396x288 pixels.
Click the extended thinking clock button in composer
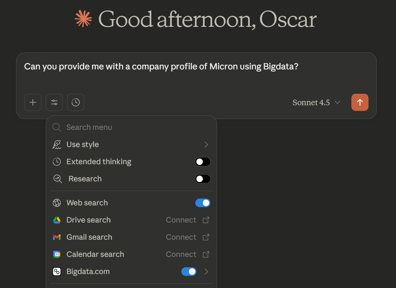76,102
